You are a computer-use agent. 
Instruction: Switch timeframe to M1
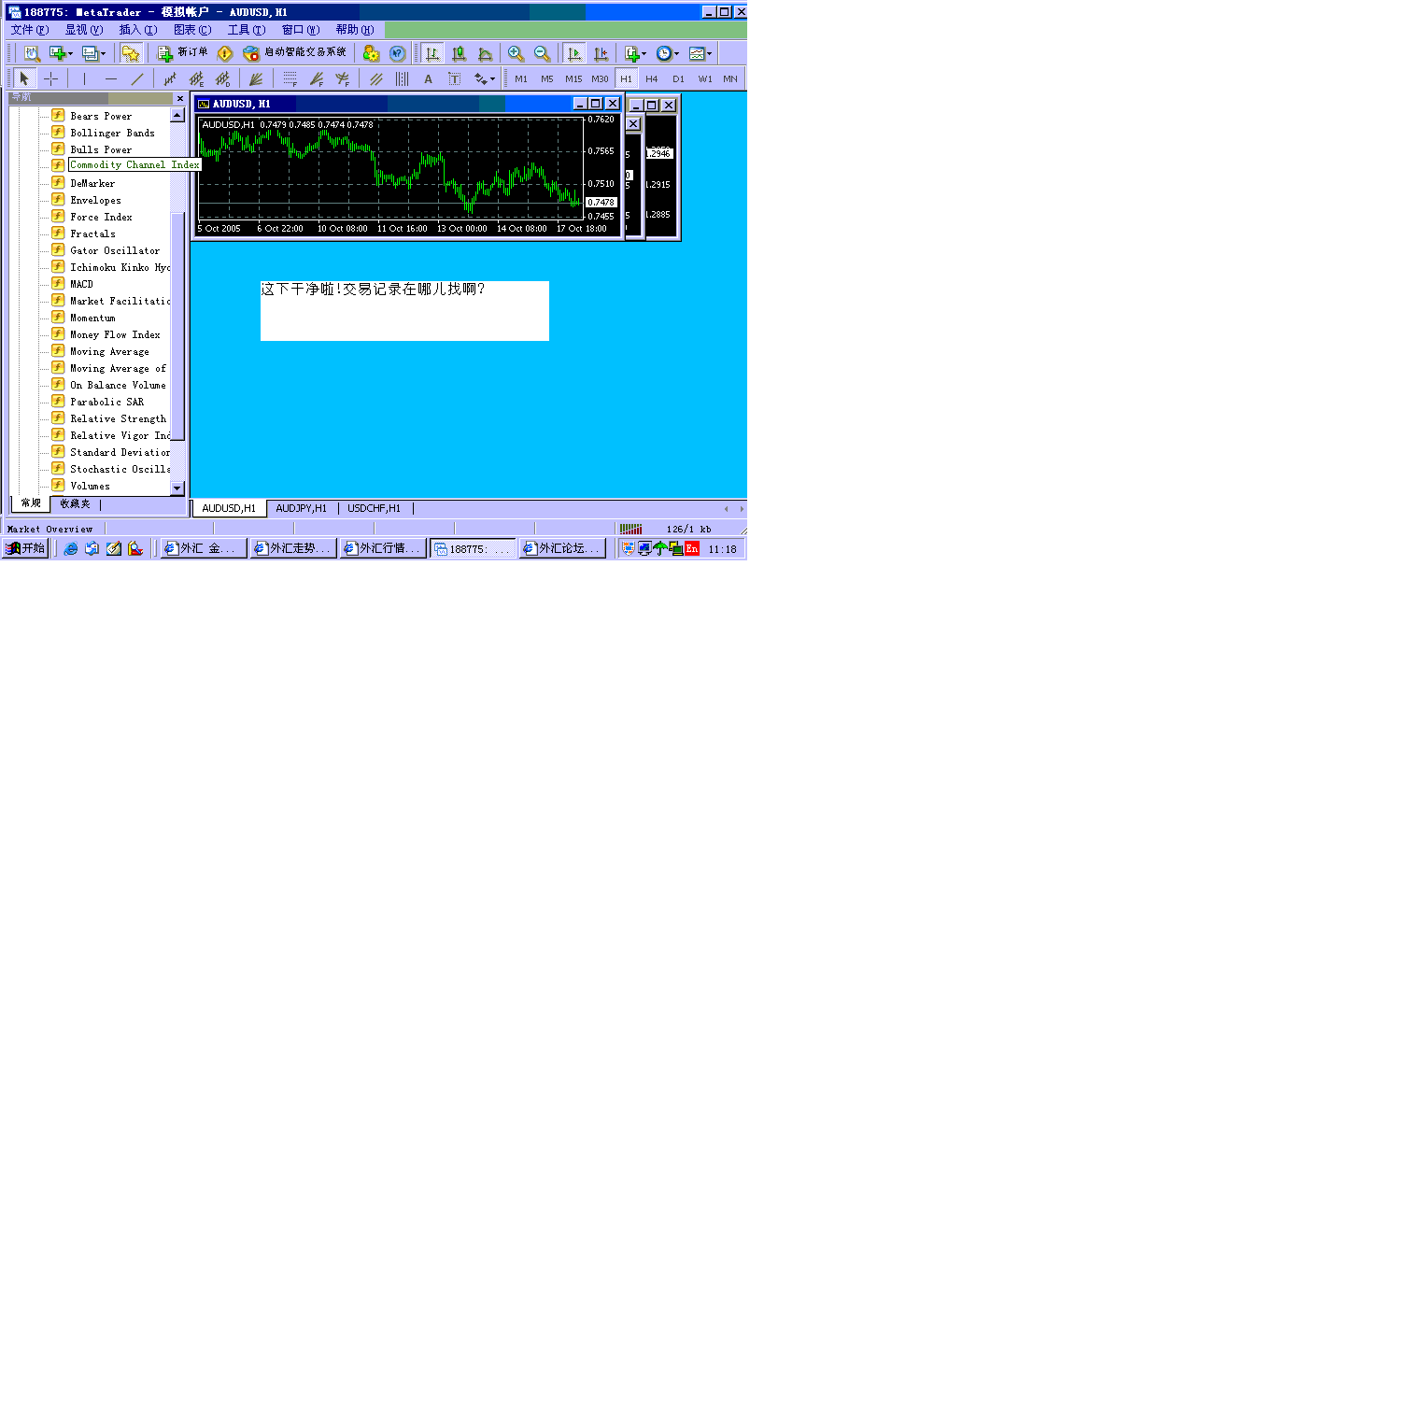[x=521, y=78]
